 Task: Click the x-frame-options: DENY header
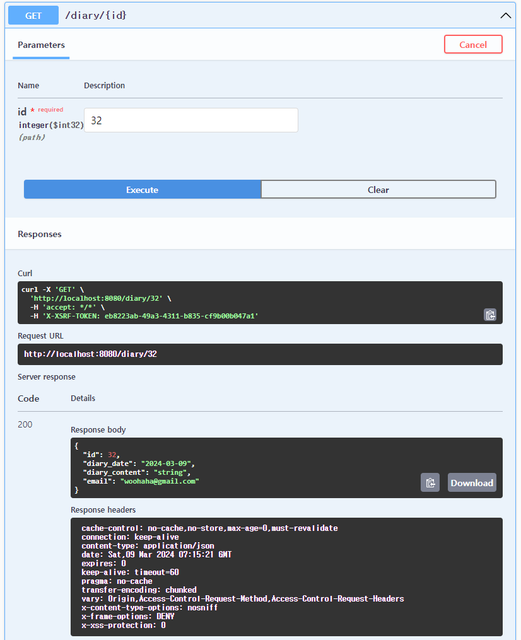point(128,616)
